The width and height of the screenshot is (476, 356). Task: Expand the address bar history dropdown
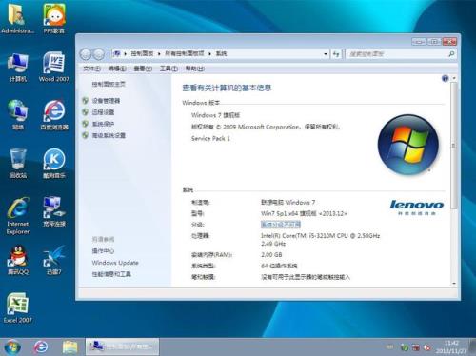tap(326, 54)
